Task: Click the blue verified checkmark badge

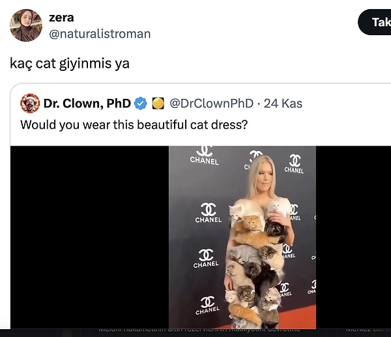Action: (x=141, y=103)
